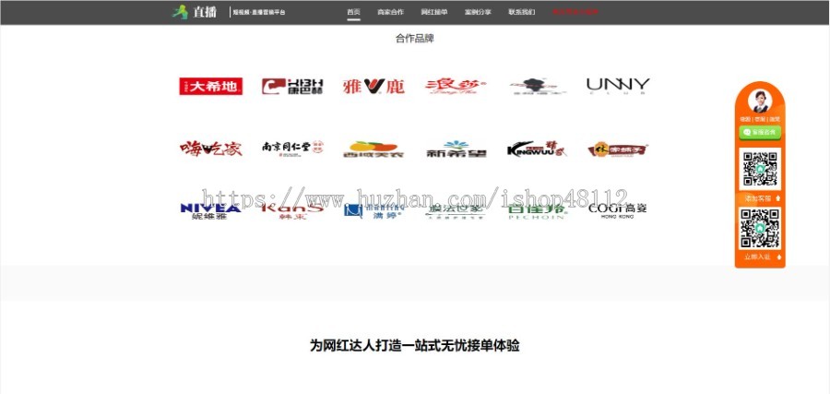This screenshot has height=394, width=830.
Task: Click the customer service avatar
Action: click(760, 101)
